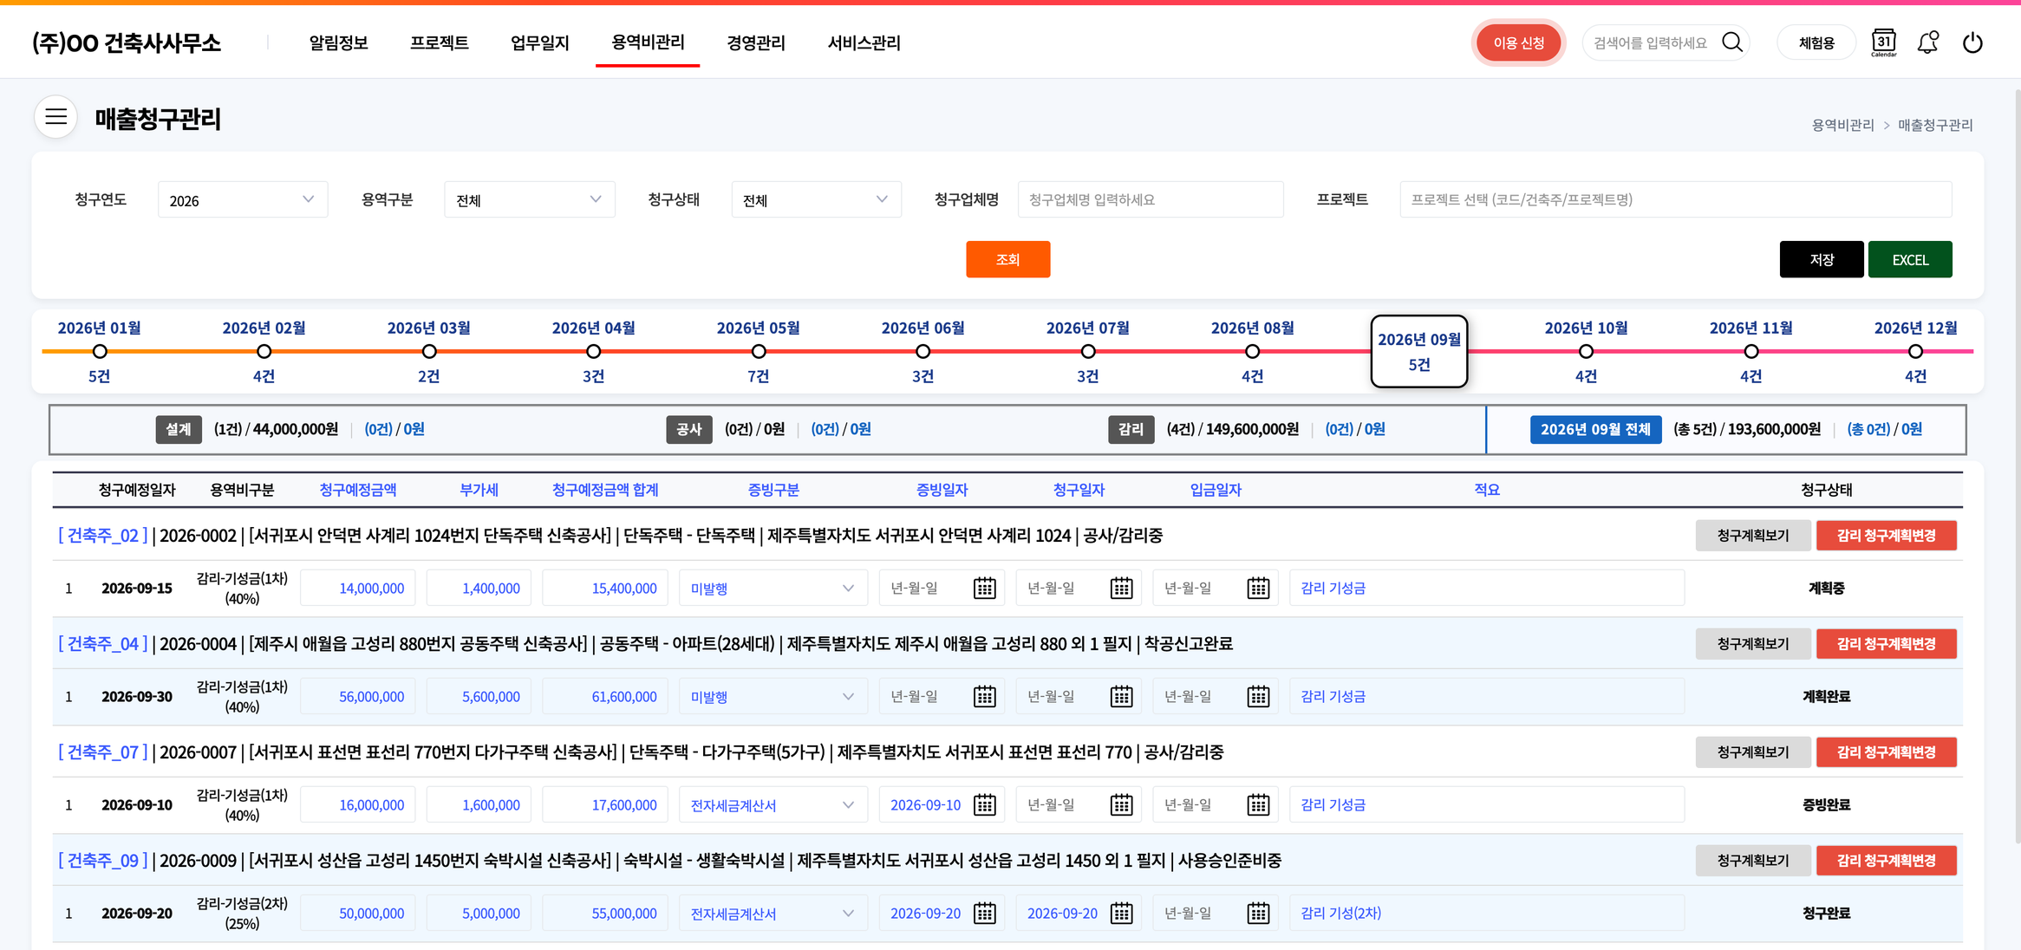Screen dimensions: 2021x950
Task: Open proof-date calendar for 2026-09-10 row
Action: (x=984, y=805)
